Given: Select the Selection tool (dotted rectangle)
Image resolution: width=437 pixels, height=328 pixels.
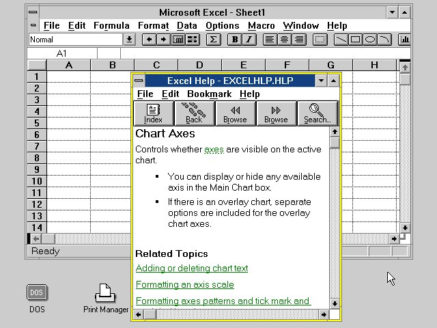Looking at the screenshot, I should click(320, 40).
